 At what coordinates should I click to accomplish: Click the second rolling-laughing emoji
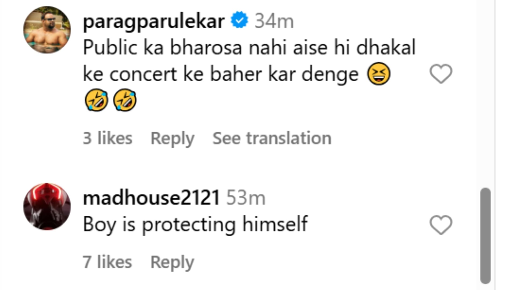click(125, 100)
